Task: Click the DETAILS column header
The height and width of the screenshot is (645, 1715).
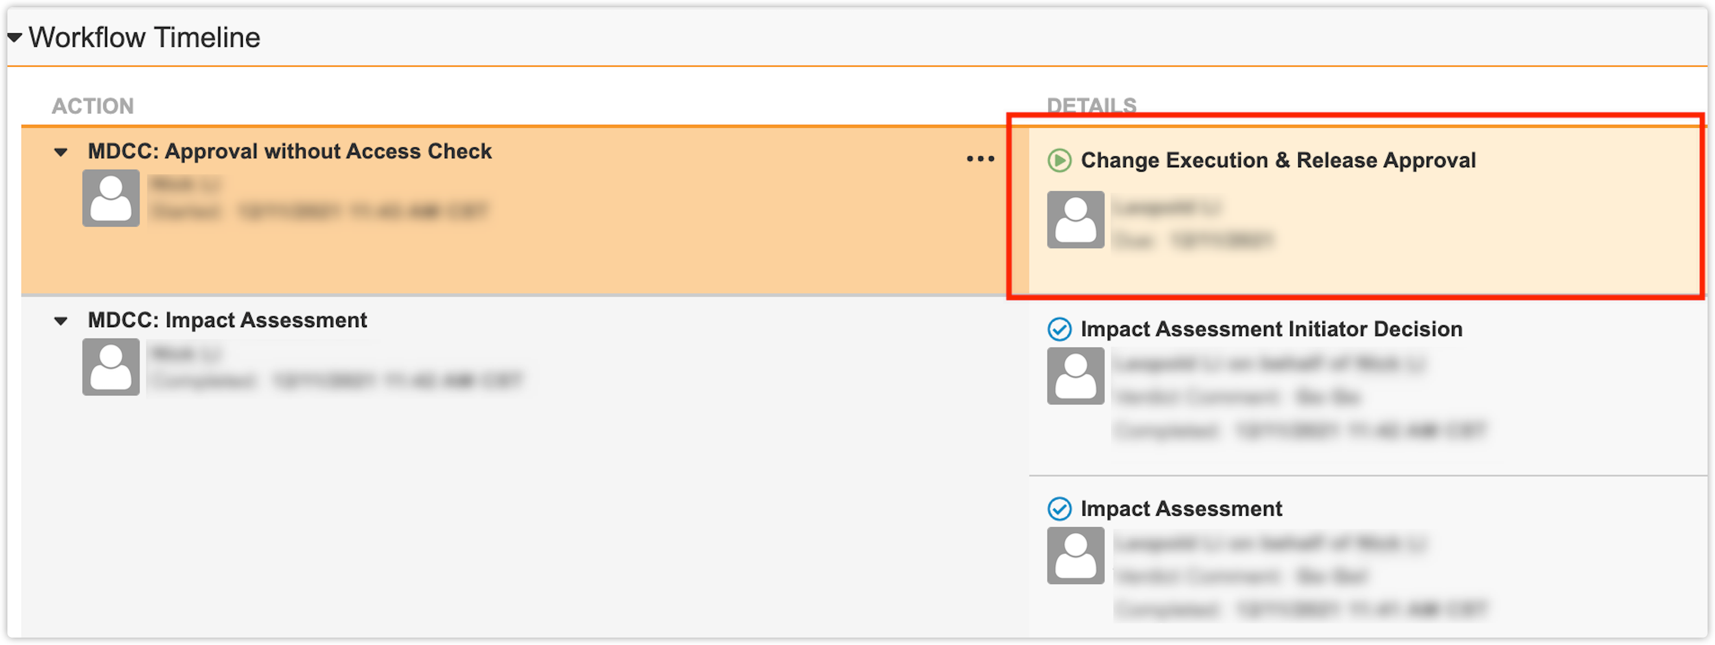Action: 1091,105
